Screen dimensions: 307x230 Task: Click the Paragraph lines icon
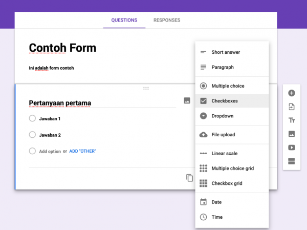pos(203,67)
